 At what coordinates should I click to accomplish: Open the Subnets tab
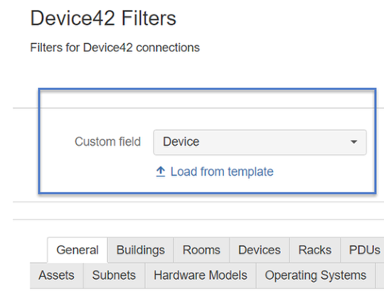114,276
